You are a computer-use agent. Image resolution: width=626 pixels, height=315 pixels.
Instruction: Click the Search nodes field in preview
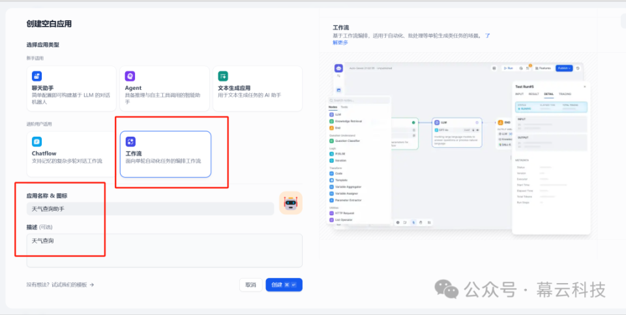tap(359, 100)
